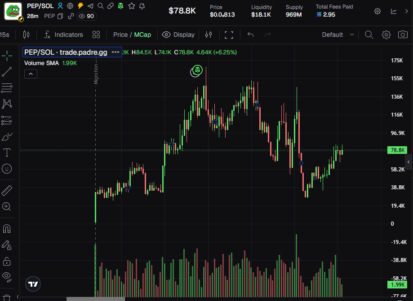Viewport: 413px width, 301px height.
Task: Open the token website globe icon
Action: (70, 6)
